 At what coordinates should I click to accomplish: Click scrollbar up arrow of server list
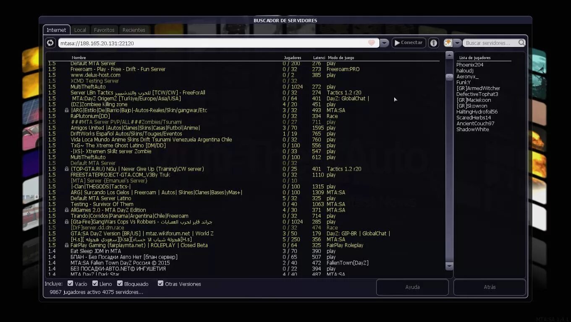(x=449, y=55)
